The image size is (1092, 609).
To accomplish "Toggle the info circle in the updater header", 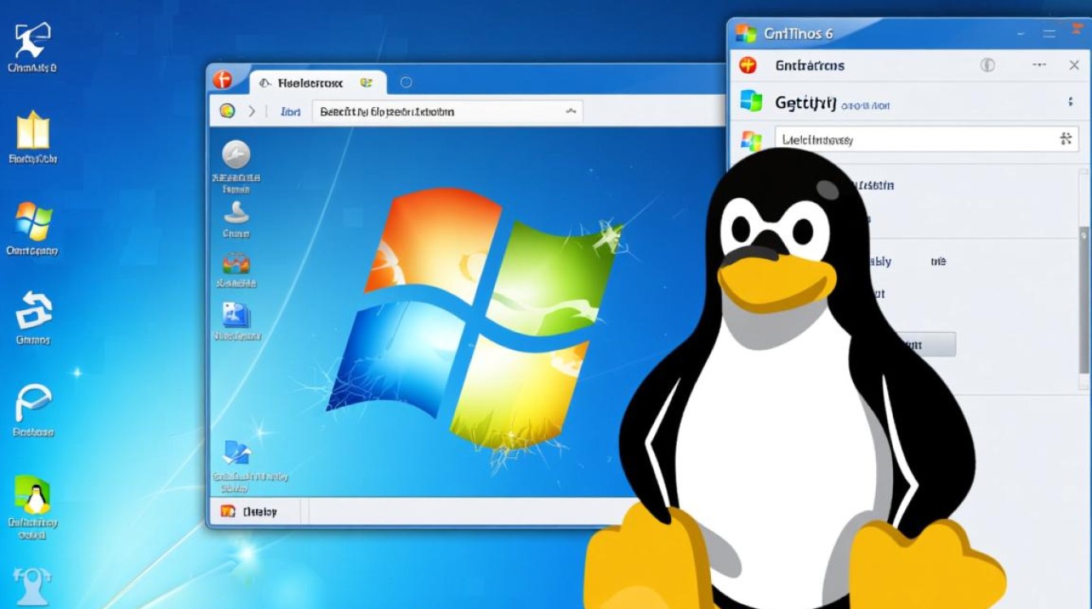I will coord(988,65).
